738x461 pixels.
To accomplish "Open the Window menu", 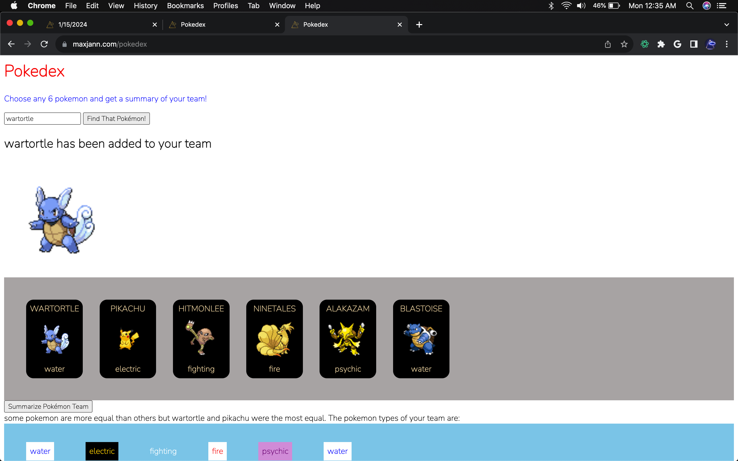I will (x=282, y=6).
